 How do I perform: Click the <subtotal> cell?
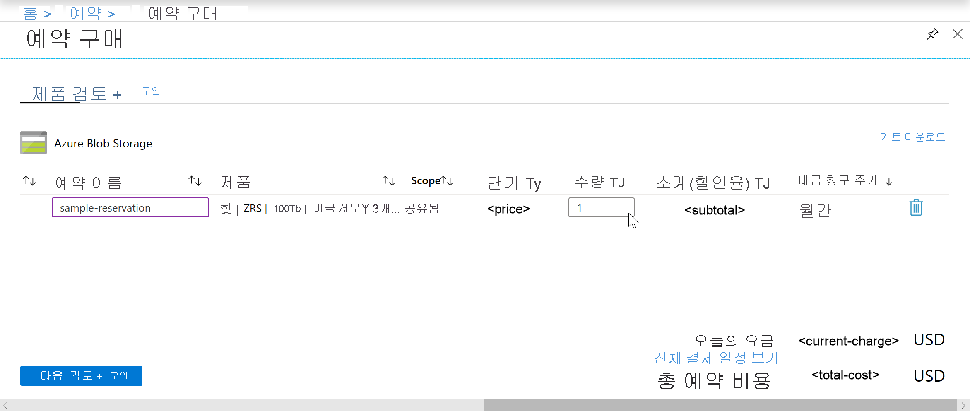pos(715,210)
